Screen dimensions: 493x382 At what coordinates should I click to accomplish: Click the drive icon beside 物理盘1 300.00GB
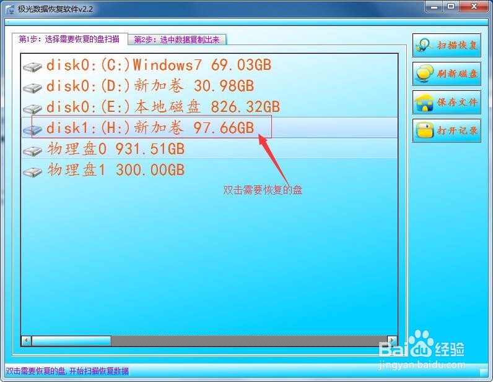click(32, 171)
